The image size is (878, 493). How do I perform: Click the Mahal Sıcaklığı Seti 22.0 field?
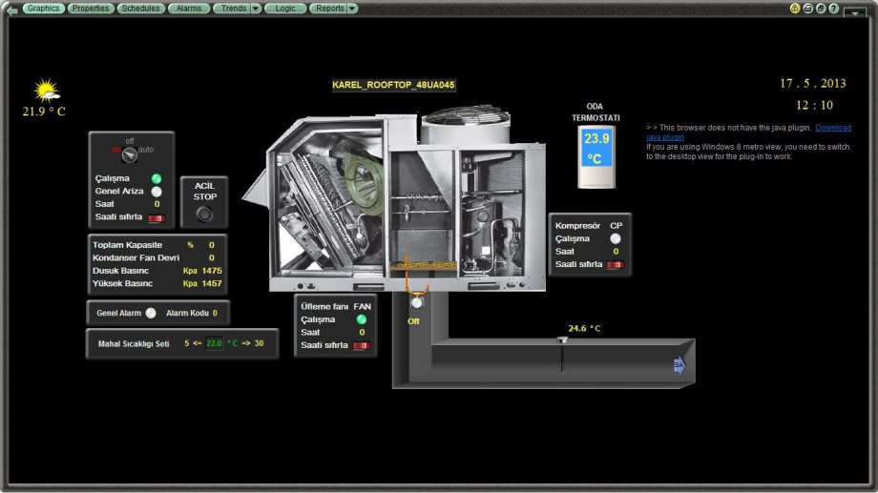tap(214, 343)
